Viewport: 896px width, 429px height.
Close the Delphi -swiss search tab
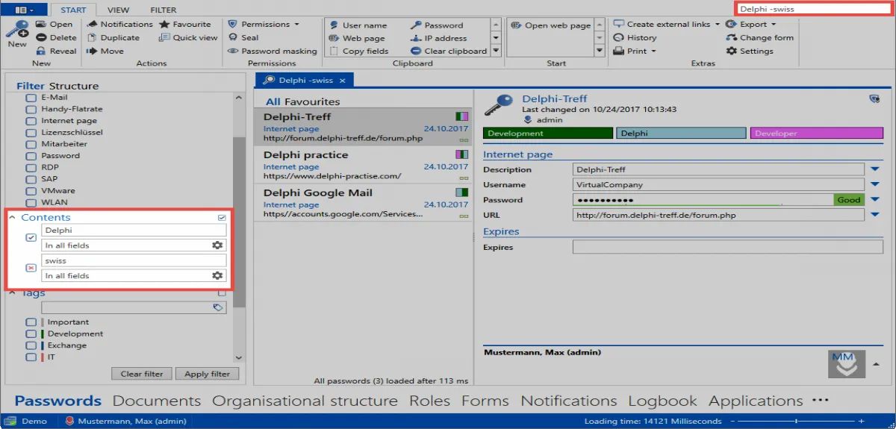click(x=342, y=80)
